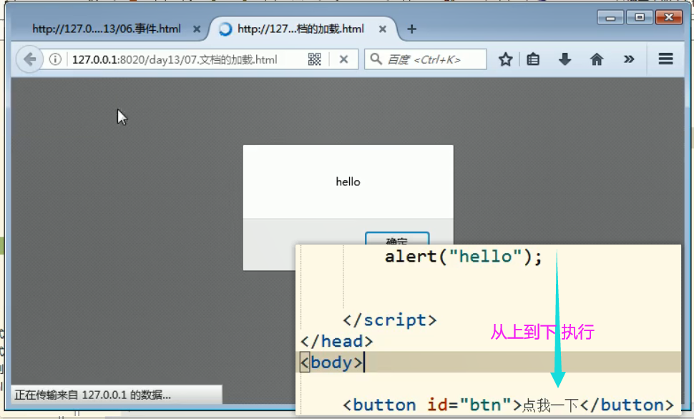The image size is (694, 419).
Task: Open the hamburger menu
Action: coord(665,59)
